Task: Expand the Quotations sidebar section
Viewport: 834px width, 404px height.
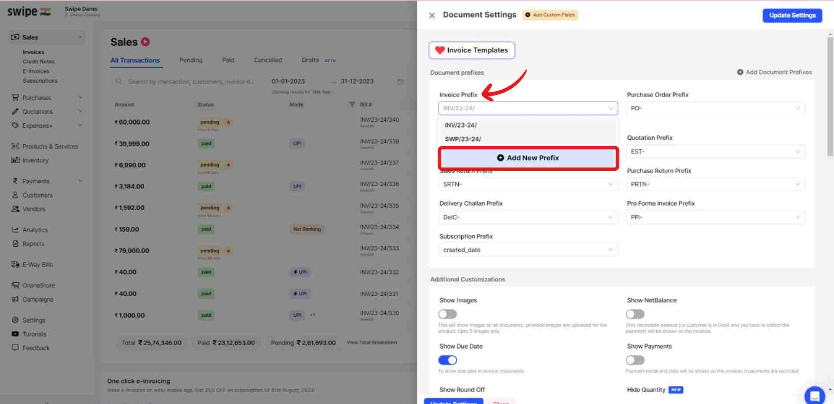Action: pos(80,111)
